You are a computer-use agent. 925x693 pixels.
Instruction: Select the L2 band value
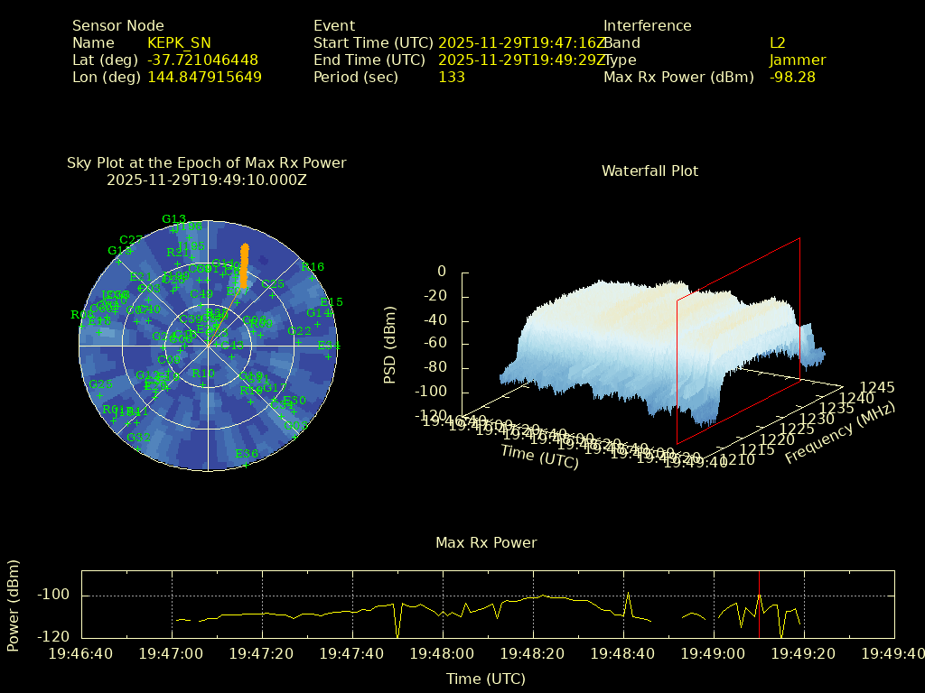point(778,42)
